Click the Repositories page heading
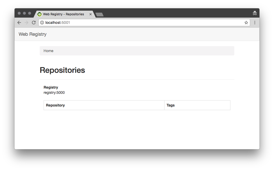274x170 pixels. pyautogui.click(x=62, y=70)
